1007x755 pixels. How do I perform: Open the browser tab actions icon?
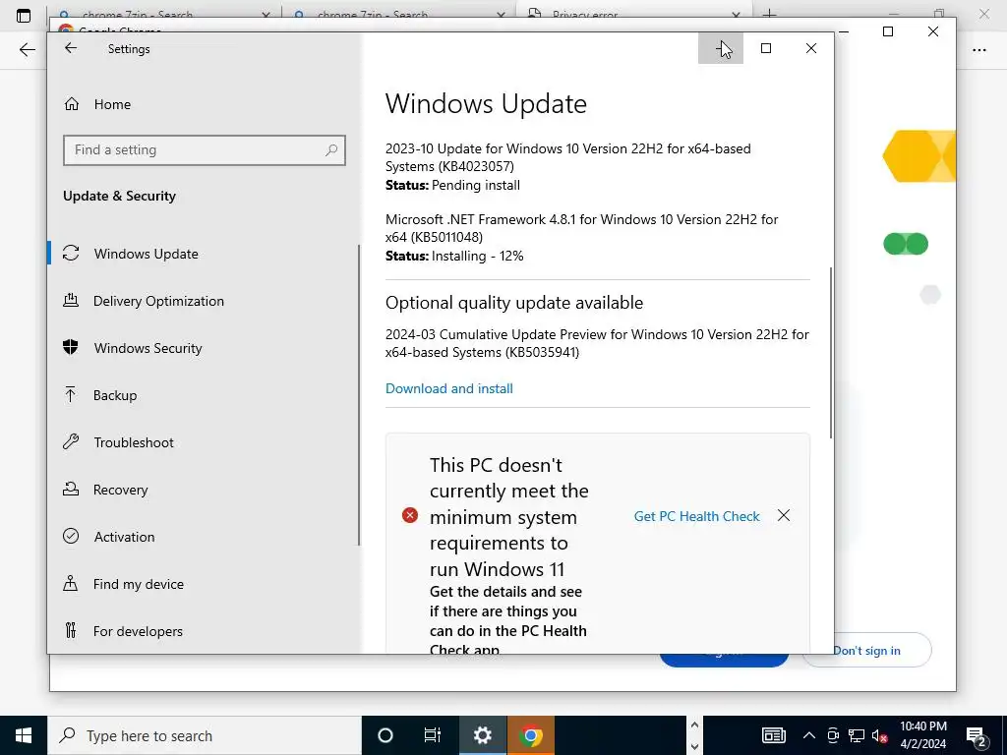(x=24, y=16)
